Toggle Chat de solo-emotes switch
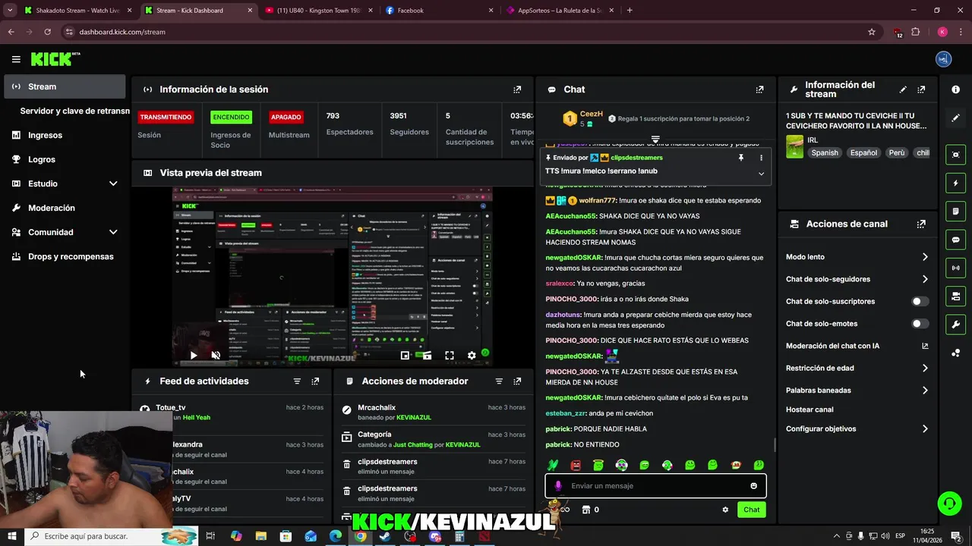Image resolution: width=972 pixels, height=546 pixels. 920,324
